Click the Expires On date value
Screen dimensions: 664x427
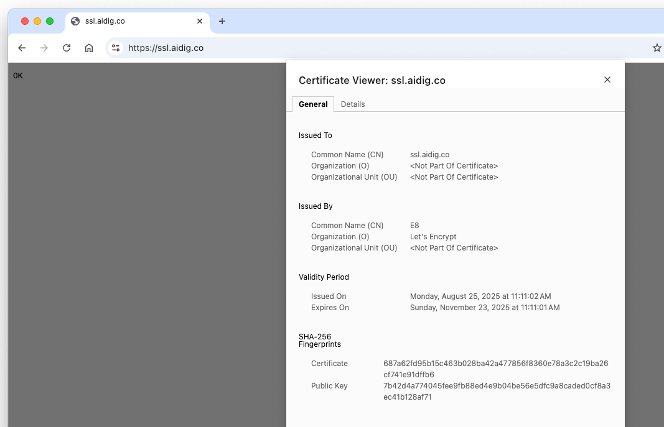(x=485, y=307)
